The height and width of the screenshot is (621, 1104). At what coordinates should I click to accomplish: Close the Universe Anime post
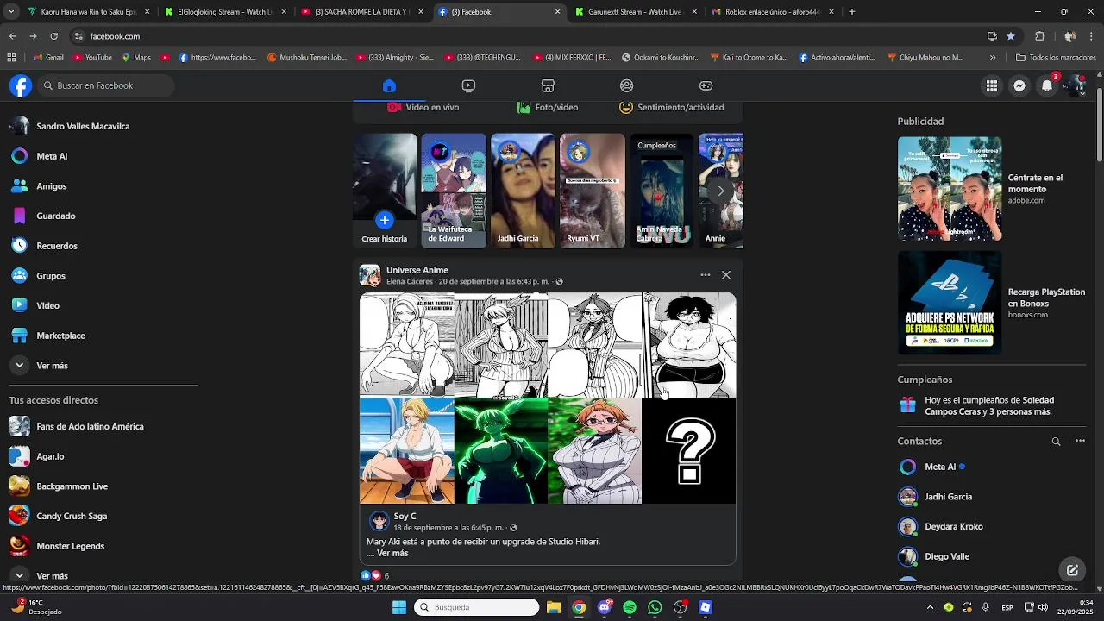point(726,275)
